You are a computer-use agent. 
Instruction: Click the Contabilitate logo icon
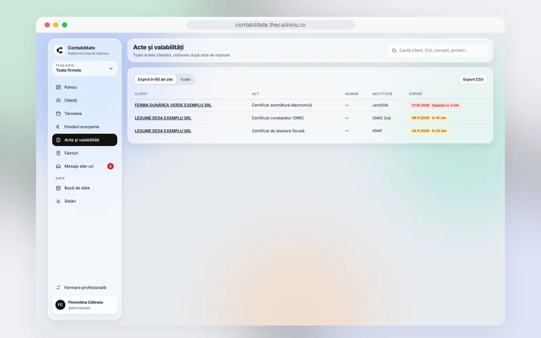60,50
